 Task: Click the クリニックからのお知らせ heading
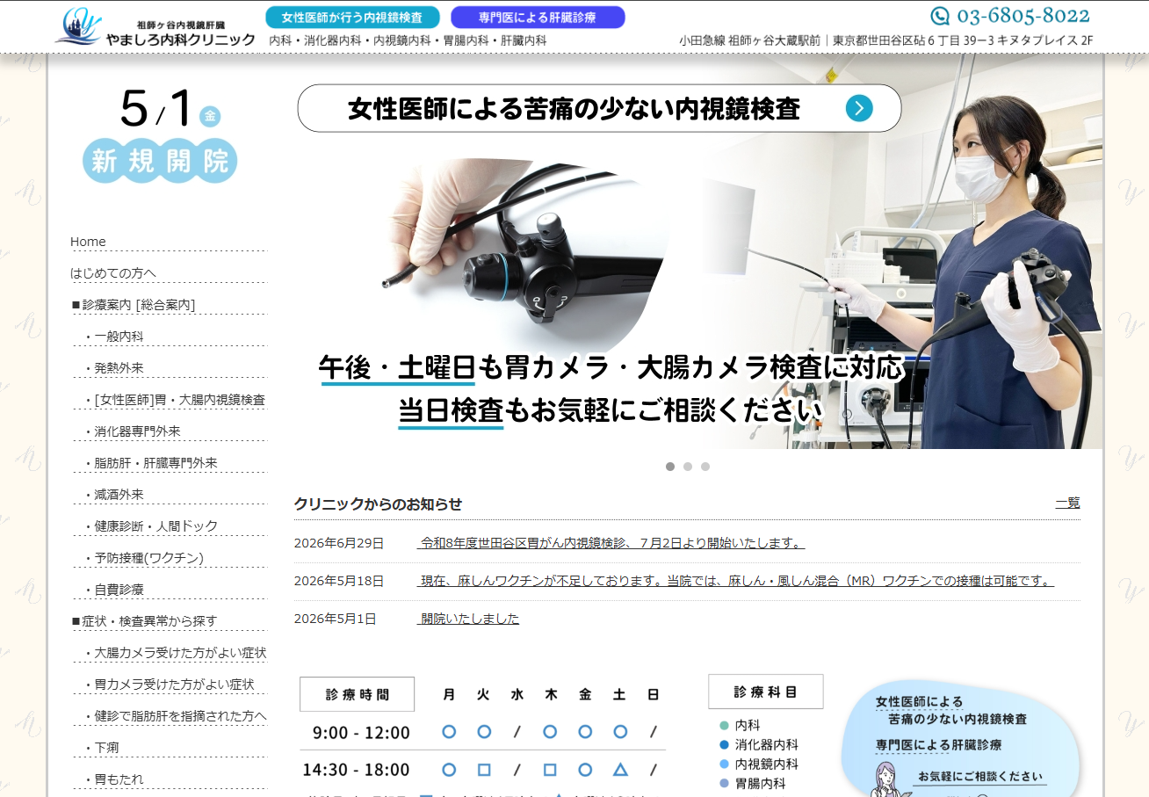[x=378, y=504]
